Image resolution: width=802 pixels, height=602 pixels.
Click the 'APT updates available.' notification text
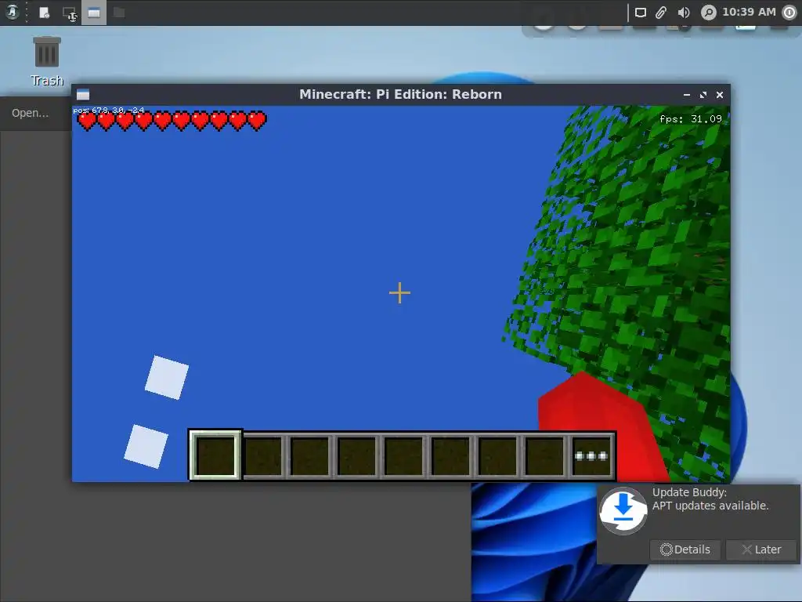tap(710, 506)
